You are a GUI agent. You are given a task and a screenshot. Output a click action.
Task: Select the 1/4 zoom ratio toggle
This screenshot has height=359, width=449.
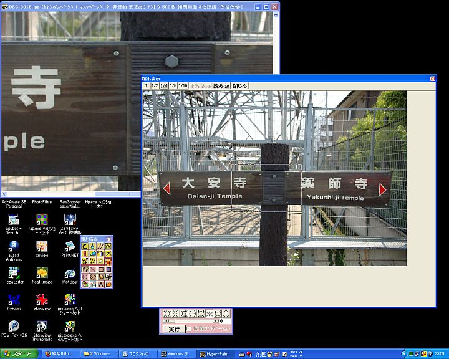tap(164, 85)
